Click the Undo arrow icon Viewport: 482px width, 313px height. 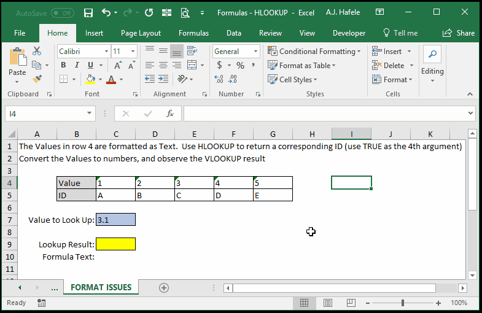pos(106,13)
